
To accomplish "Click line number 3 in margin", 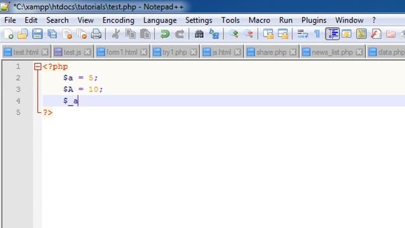I will coord(18,89).
